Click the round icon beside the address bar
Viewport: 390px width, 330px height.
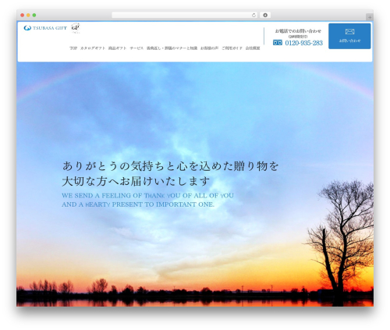click(265, 15)
